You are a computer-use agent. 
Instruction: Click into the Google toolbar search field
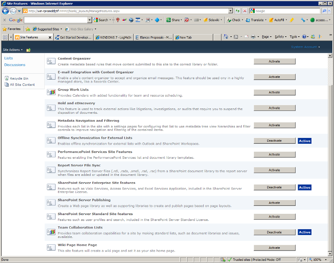coord(56,20)
